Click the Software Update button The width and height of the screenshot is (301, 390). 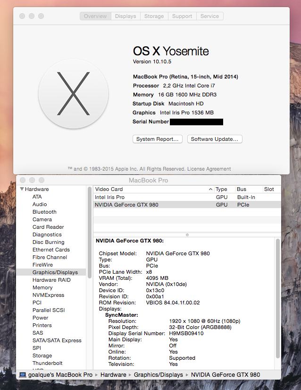[215, 139]
